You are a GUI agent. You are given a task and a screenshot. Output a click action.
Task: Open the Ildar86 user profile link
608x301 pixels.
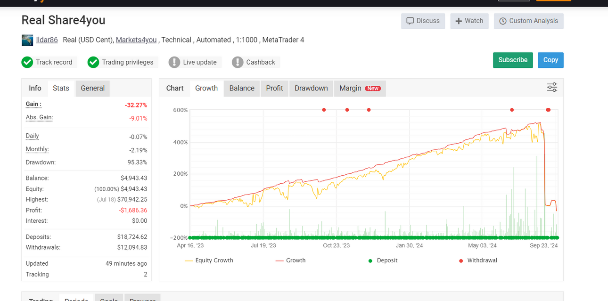click(47, 40)
